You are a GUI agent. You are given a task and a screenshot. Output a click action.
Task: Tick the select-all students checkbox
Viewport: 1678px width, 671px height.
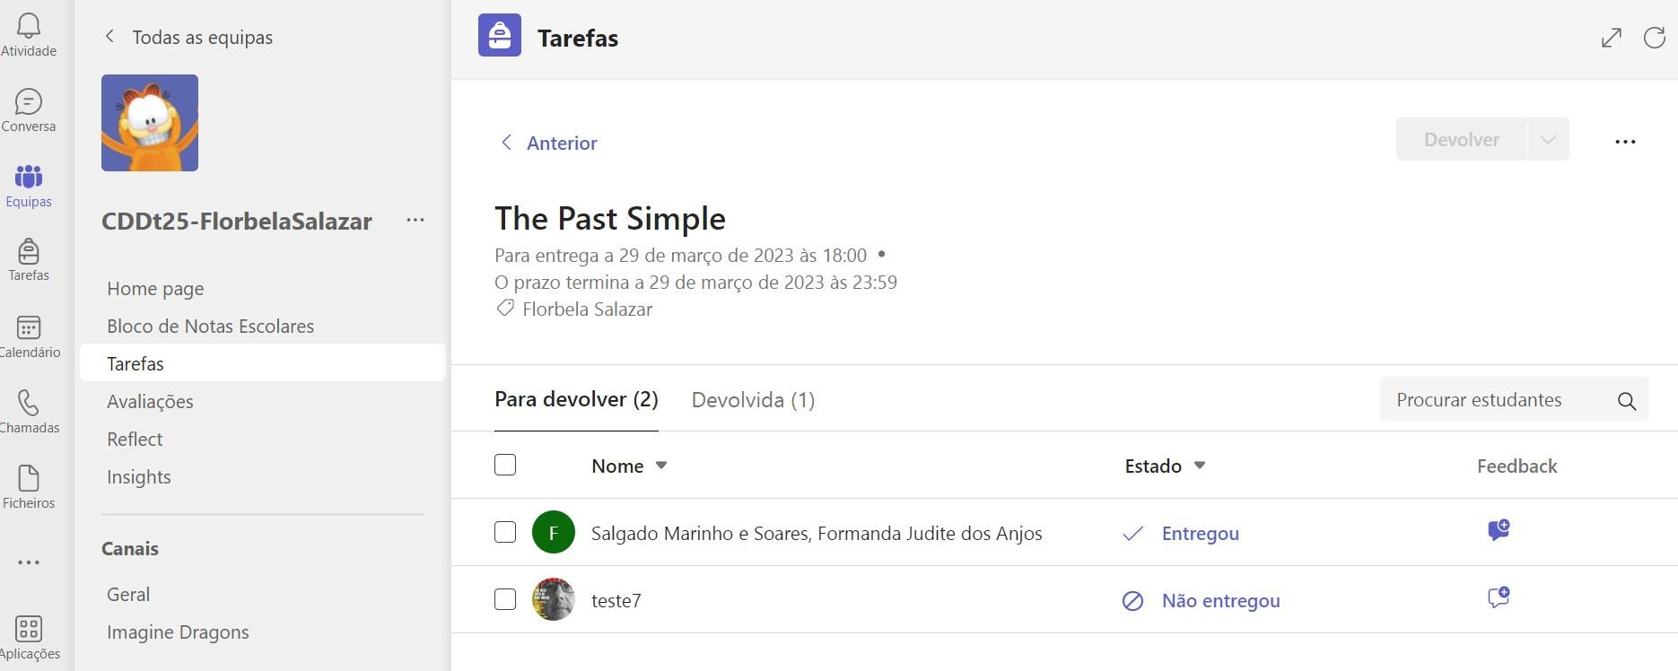point(505,465)
